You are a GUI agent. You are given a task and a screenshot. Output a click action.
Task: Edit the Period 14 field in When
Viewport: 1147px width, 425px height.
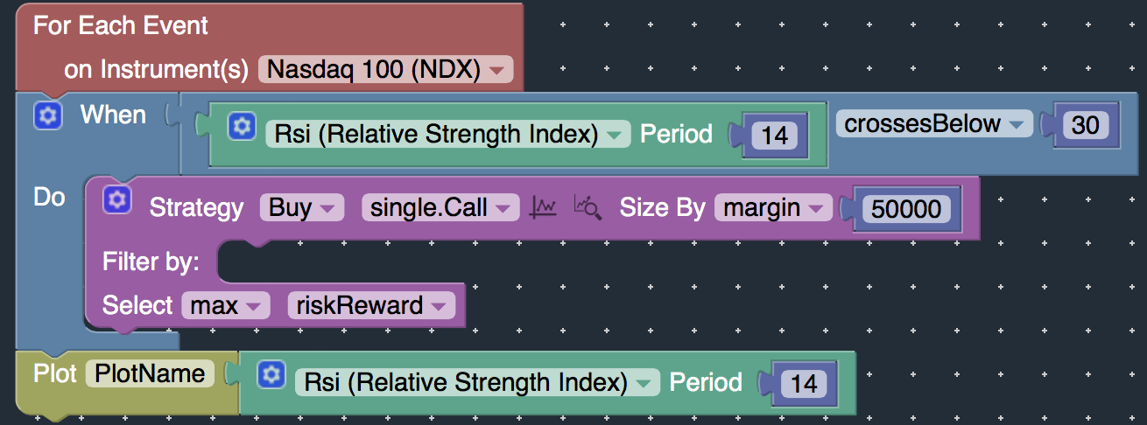pos(775,136)
